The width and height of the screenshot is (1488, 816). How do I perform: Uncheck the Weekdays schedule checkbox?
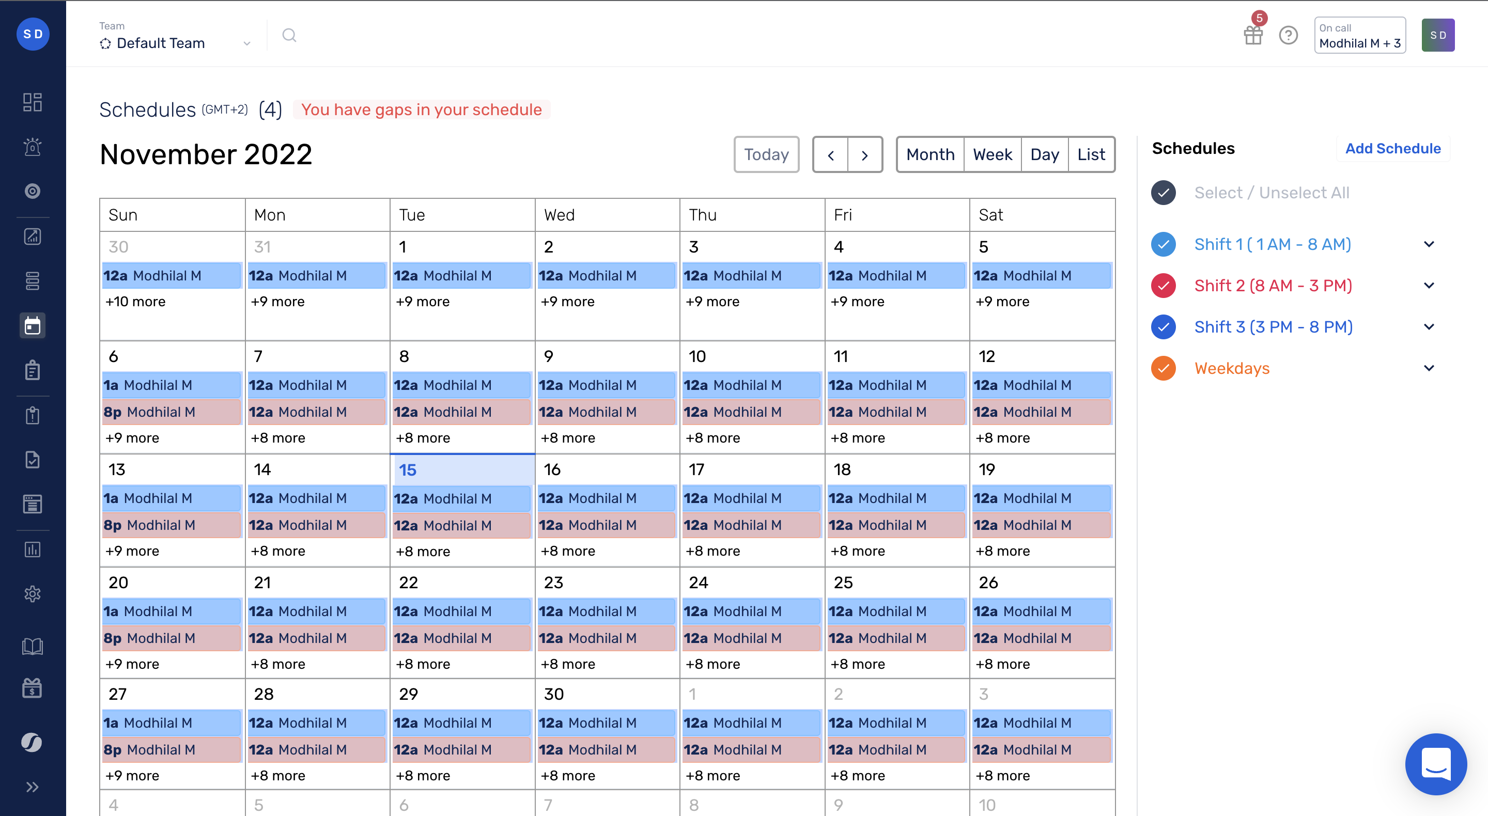tap(1164, 368)
